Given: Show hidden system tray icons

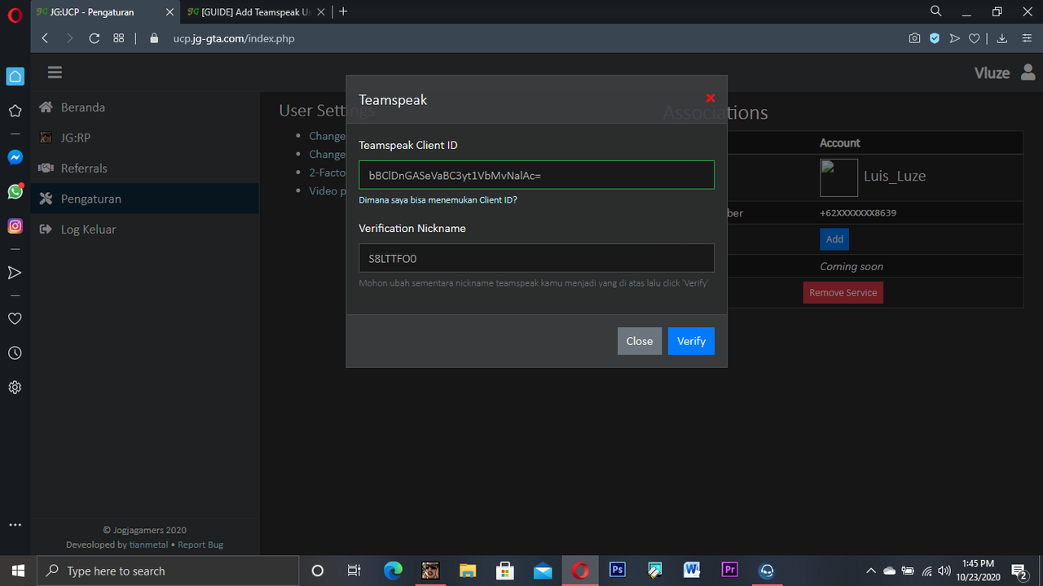Looking at the screenshot, I should tap(870, 571).
